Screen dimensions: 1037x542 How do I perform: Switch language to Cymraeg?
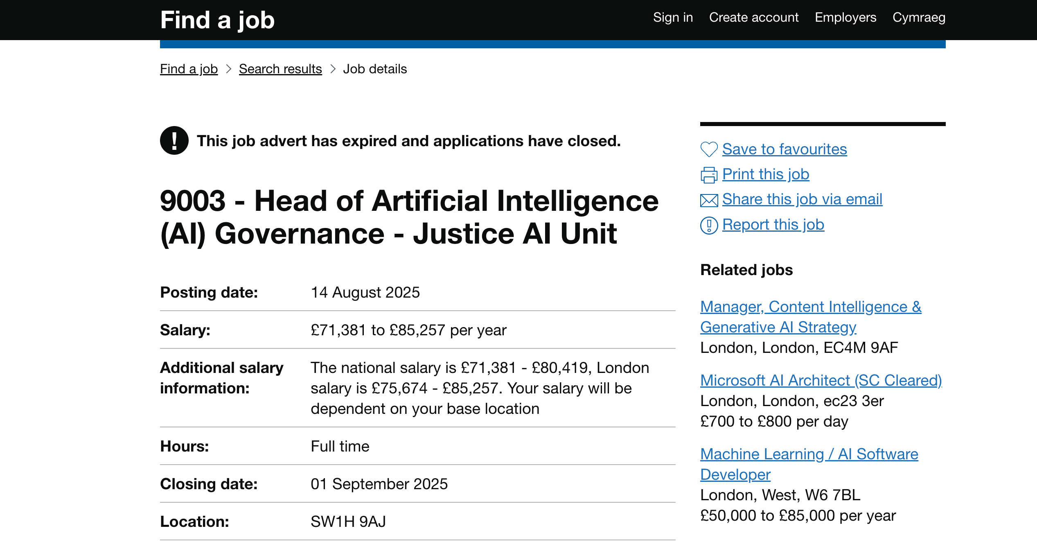[919, 18]
